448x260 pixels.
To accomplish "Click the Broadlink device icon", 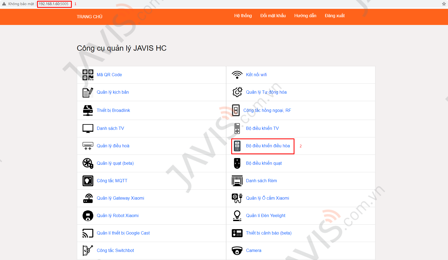I will pos(88,110).
